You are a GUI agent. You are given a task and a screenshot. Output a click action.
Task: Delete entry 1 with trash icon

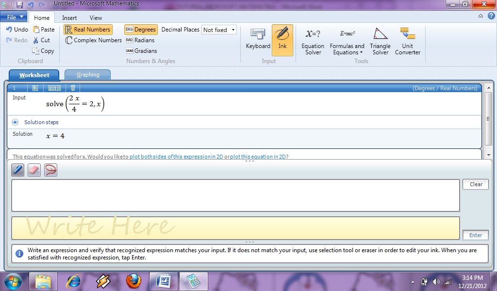click(73, 88)
